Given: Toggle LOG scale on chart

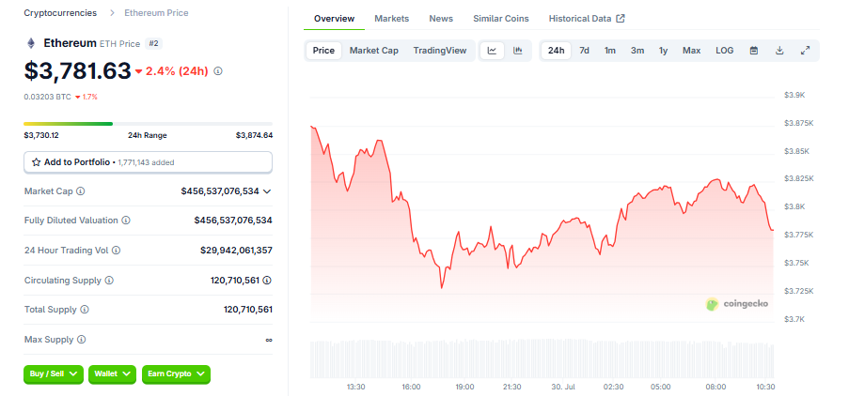Looking at the screenshot, I should [725, 51].
